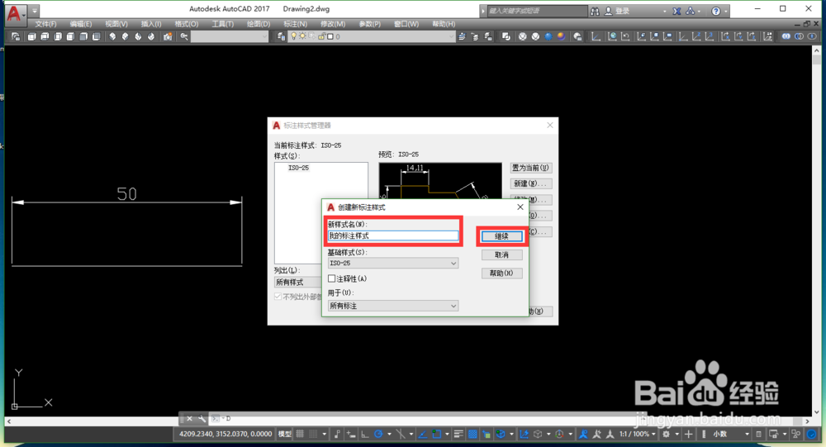This screenshot has width=826, height=447.
Task: Click the 新建(N)... button
Action: point(531,183)
